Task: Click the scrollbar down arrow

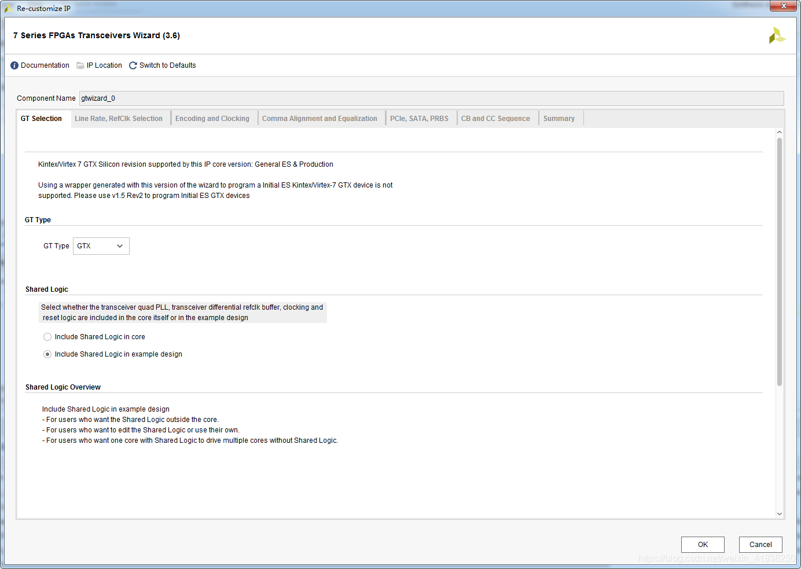Action: point(780,514)
